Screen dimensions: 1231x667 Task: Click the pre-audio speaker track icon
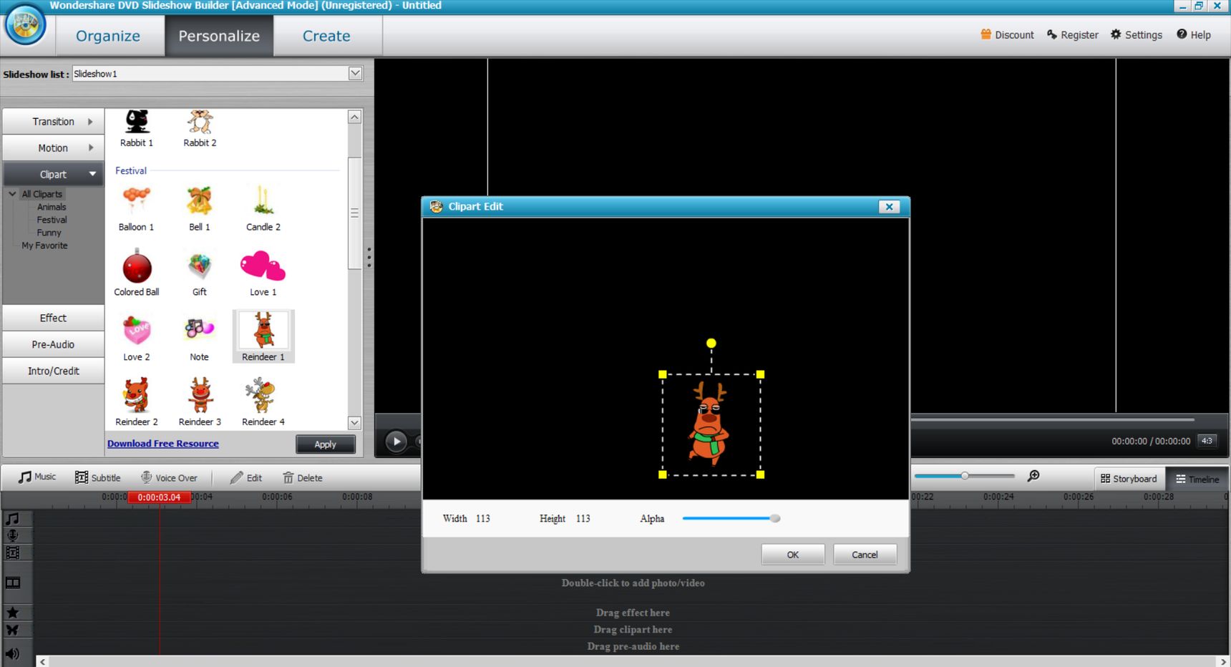[12, 653]
